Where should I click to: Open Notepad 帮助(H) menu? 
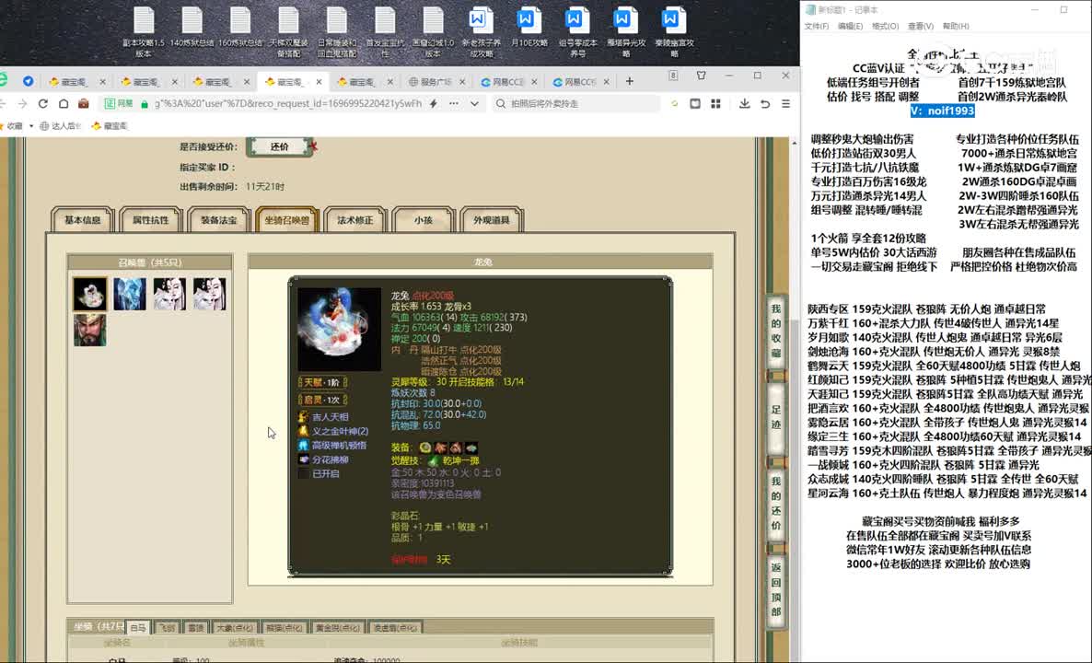pos(956,26)
